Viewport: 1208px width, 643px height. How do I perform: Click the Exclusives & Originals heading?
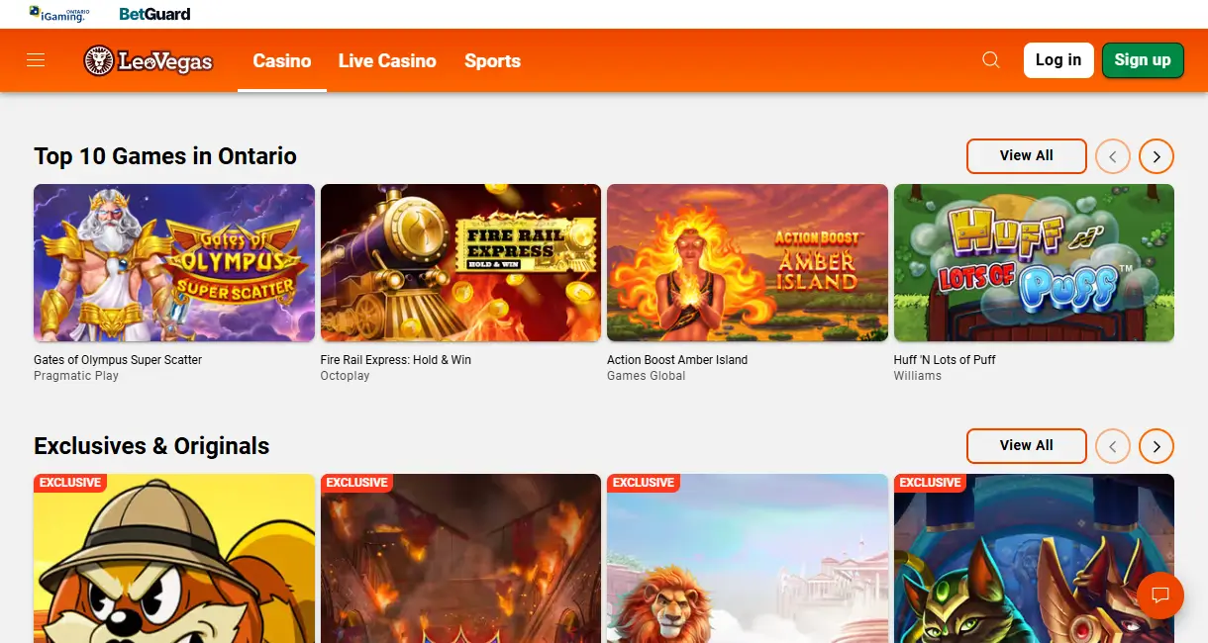tap(151, 446)
